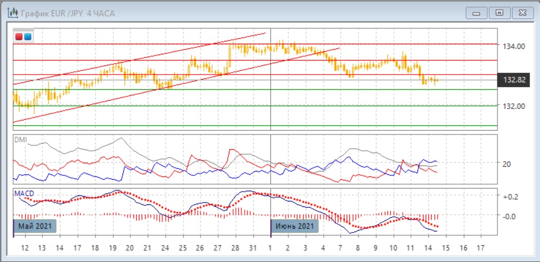Click the MACD +0.2 axis label

510,197
